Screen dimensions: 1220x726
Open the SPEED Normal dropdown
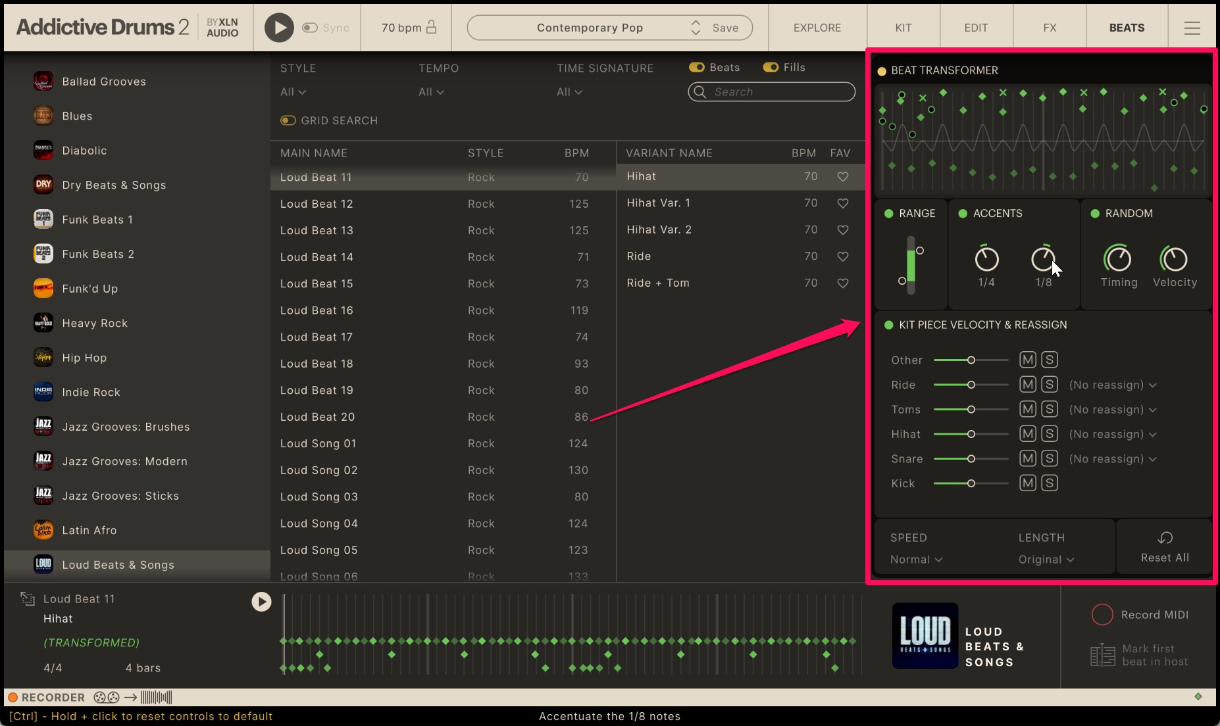pos(916,560)
